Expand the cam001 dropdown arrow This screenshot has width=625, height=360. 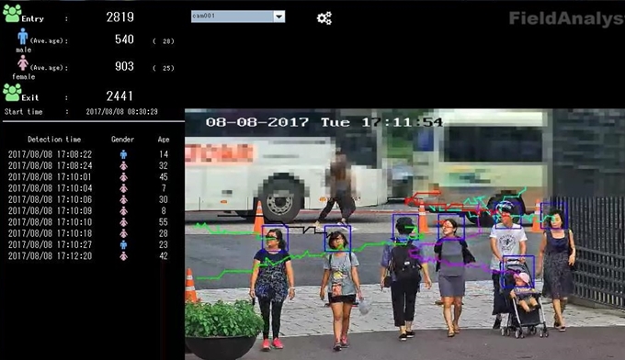pos(279,17)
